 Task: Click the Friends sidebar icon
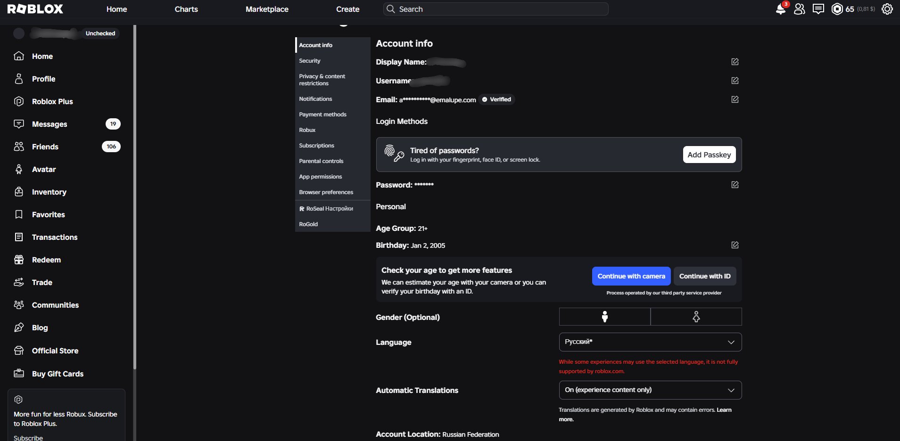tap(19, 147)
